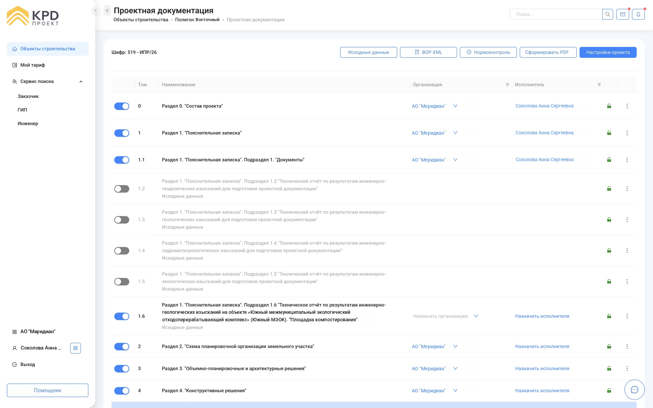Image resolution: width=653 pixels, height=408 pixels.
Task: Open the QR code icon next to Соколова Анна
Action: point(76,348)
